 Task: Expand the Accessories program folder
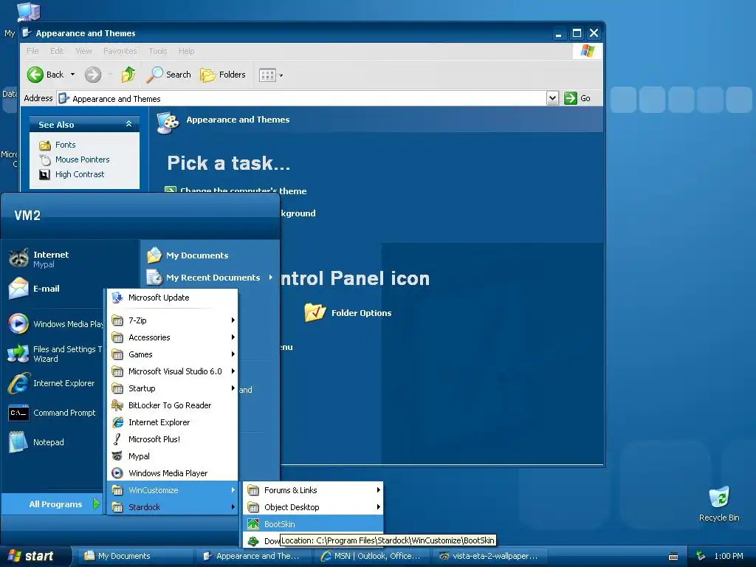tap(173, 337)
